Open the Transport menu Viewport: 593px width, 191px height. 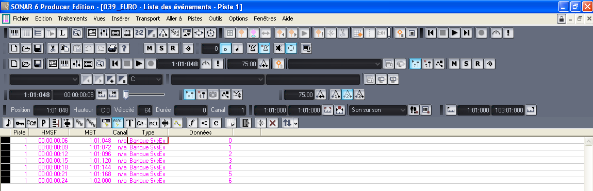pos(148,18)
